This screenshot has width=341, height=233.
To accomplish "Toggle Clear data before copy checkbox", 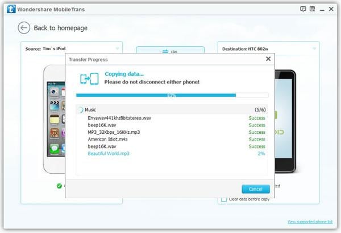I will (224, 199).
